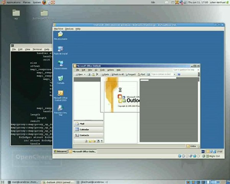Switch to Mail in Outlook navigation pane
Screen dimensions: 230x184
pos(88,124)
